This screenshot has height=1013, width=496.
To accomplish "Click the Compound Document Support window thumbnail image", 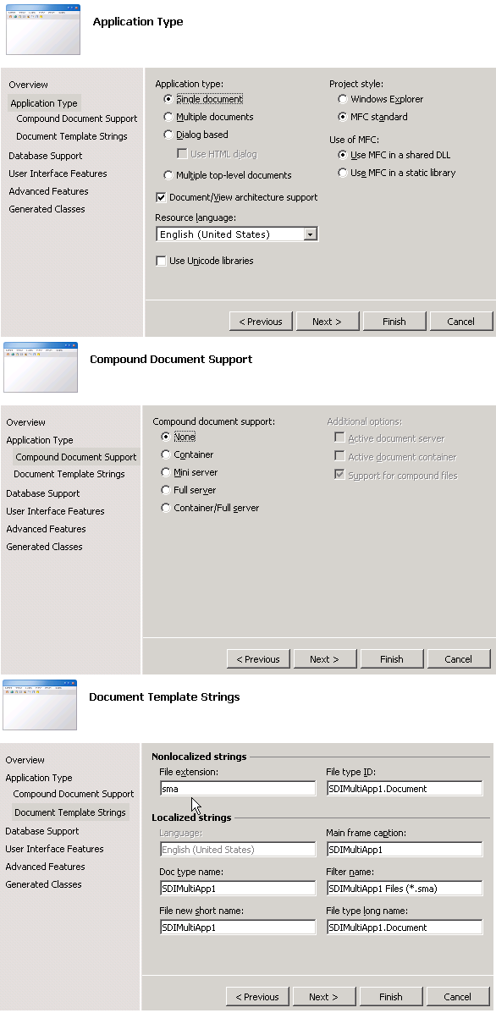I will (x=41, y=367).
